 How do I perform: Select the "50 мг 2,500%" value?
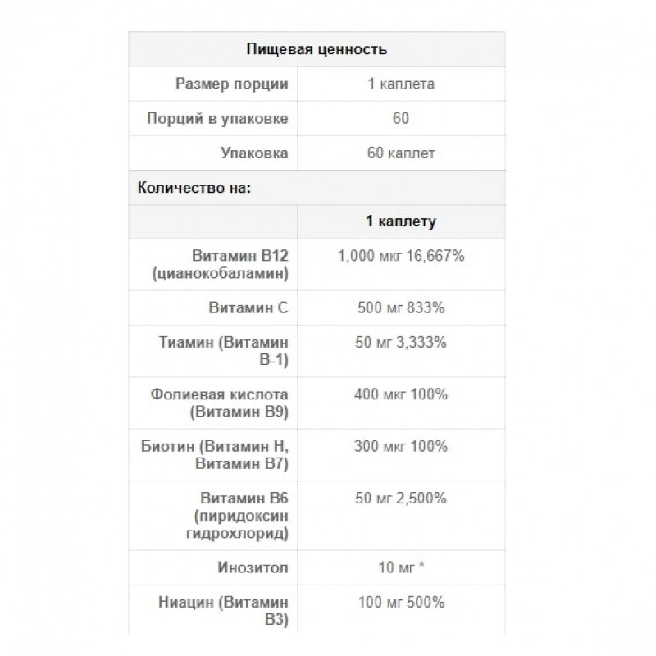(x=400, y=498)
